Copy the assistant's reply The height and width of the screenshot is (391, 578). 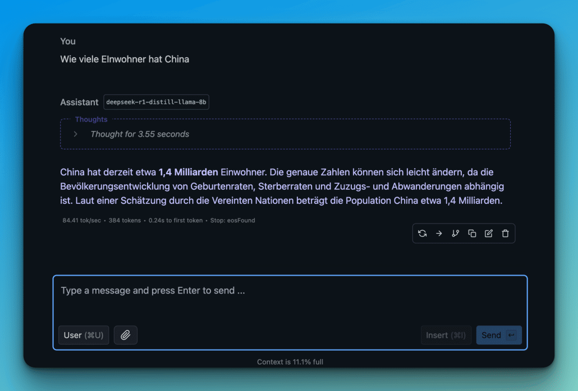point(472,233)
